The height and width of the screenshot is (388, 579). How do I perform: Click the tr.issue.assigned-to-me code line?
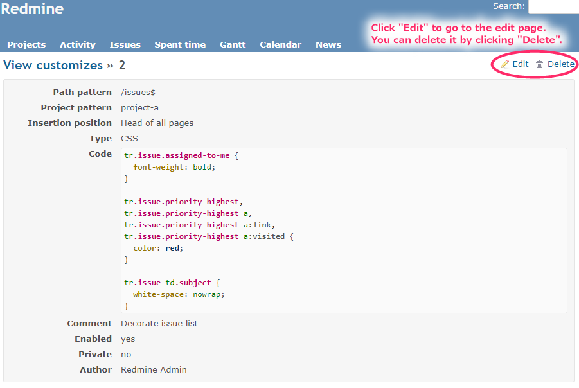coord(181,156)
